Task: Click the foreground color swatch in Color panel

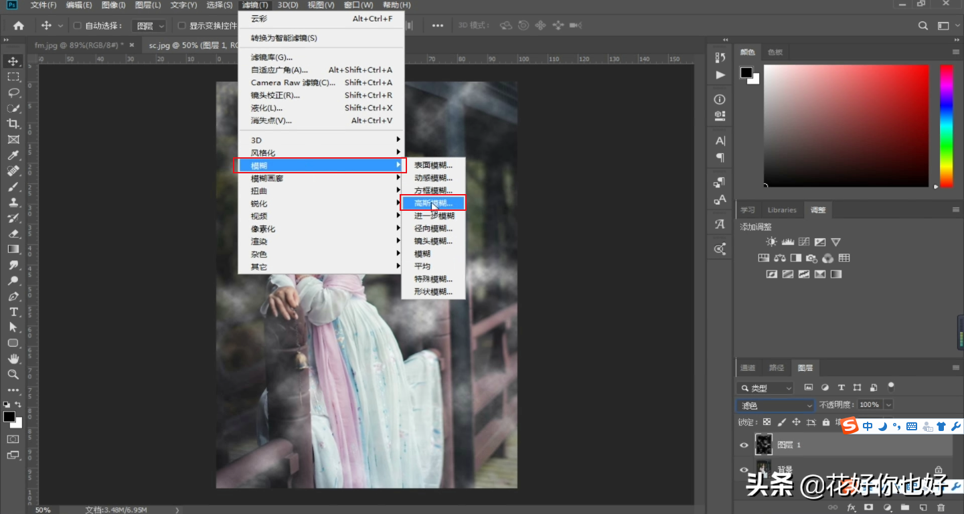Action: (x=746, y=73)
